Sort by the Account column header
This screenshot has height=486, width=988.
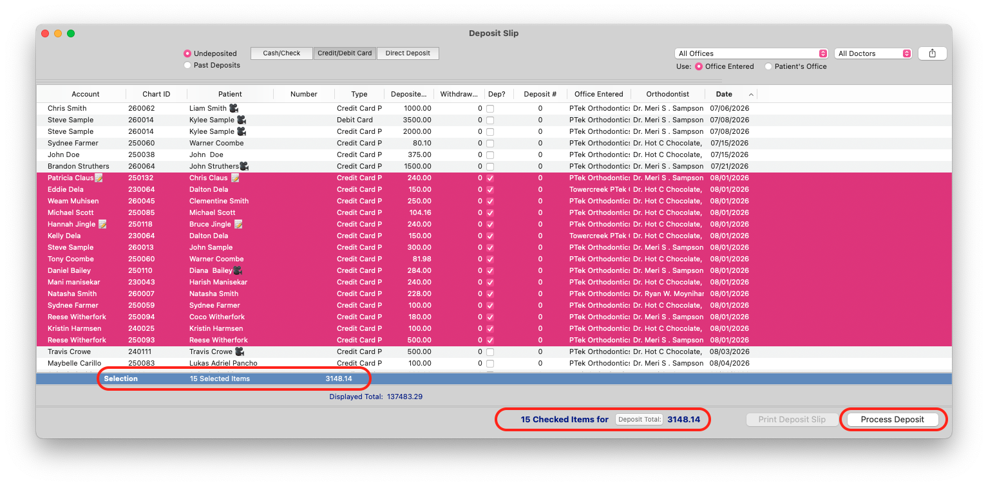(x=86, y=94)
